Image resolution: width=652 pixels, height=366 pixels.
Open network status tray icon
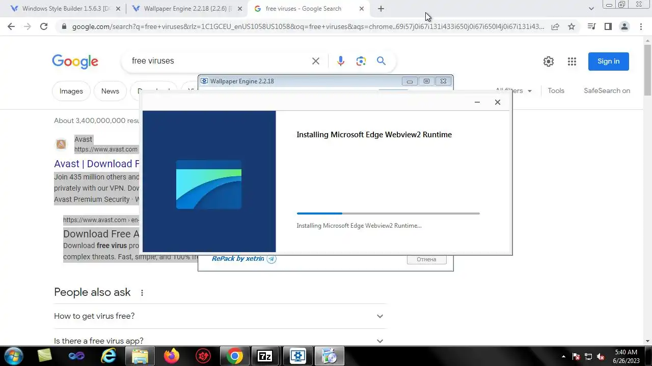[588, 356]
